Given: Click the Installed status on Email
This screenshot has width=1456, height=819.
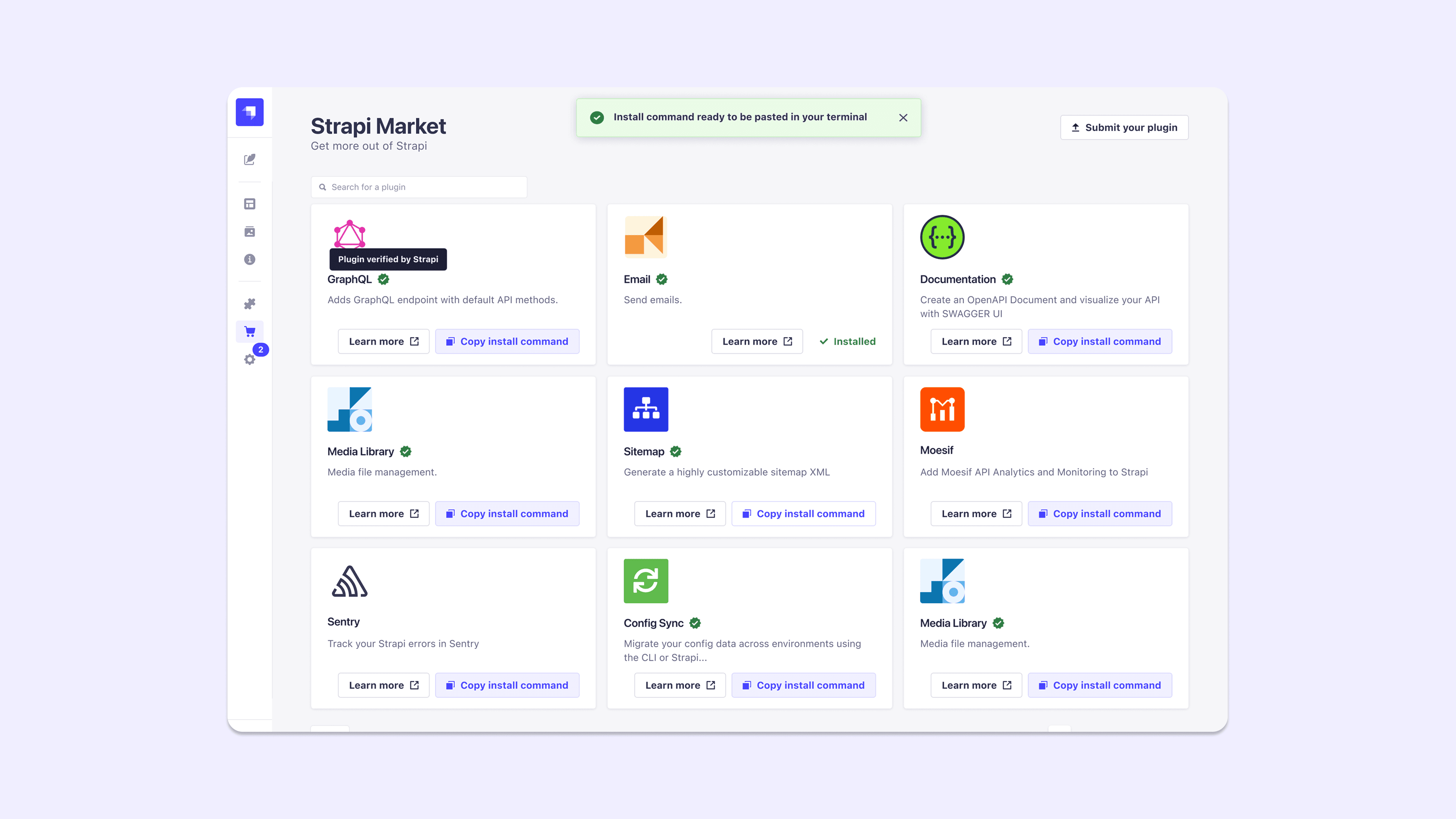Looking at the screenshot, I should 847,341.
